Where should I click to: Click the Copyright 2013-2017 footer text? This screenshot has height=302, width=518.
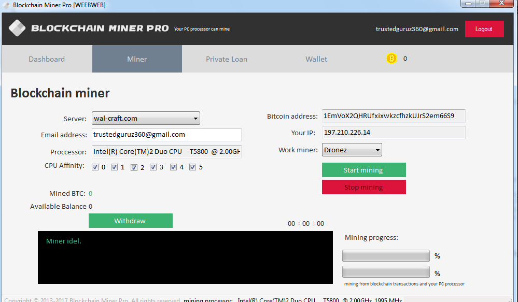tap(92, 300)
